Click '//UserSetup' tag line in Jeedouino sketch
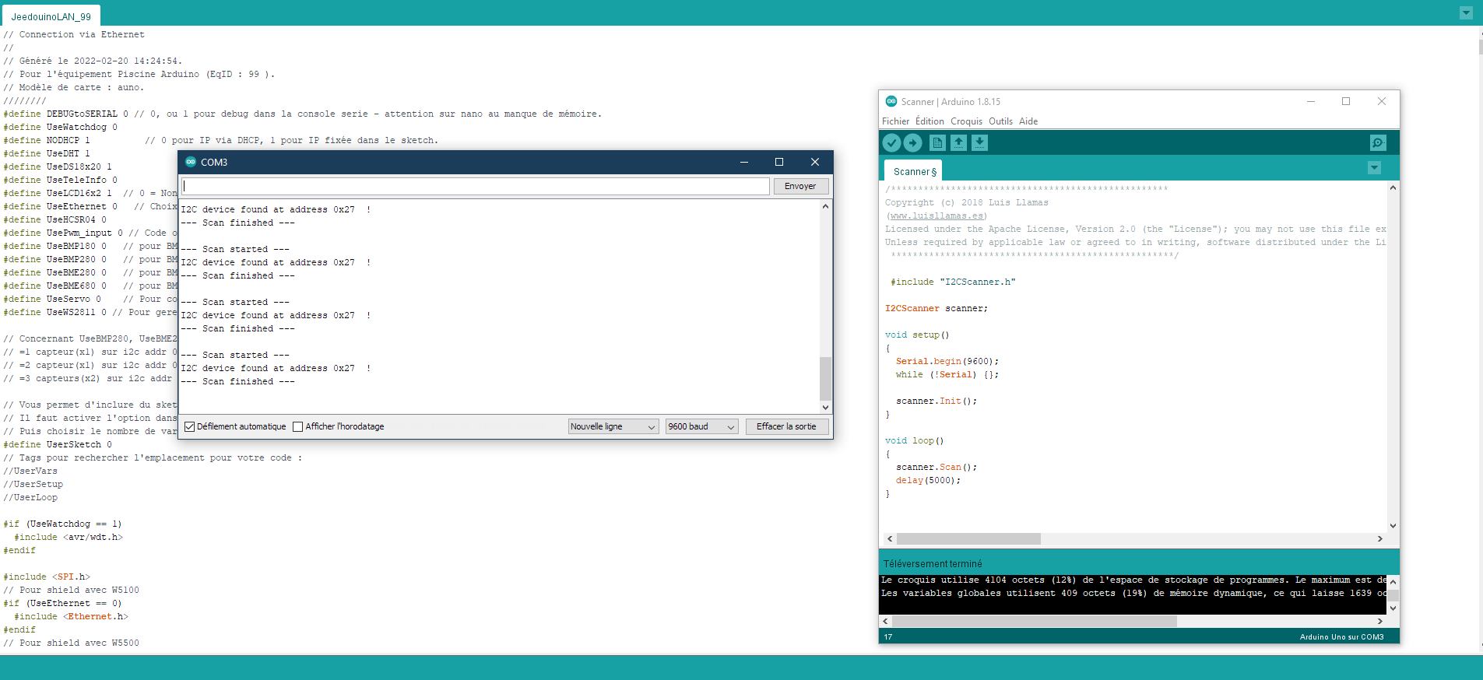1483x680 pixels. pos(33,484)
